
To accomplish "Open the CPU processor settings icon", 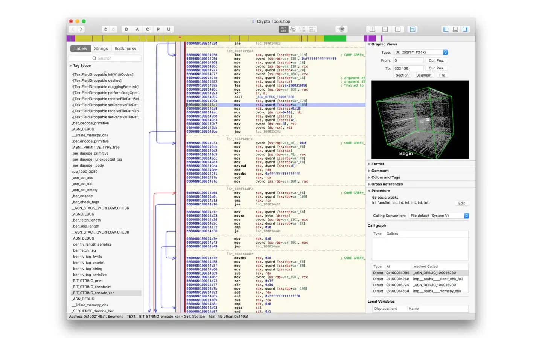I will pyautogui.click(x=341, y=29).
